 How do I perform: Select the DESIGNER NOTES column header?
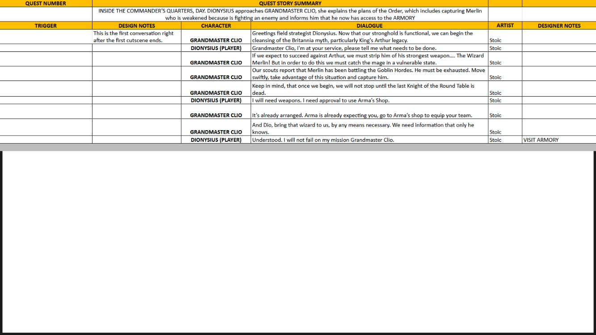pos(558,25)
